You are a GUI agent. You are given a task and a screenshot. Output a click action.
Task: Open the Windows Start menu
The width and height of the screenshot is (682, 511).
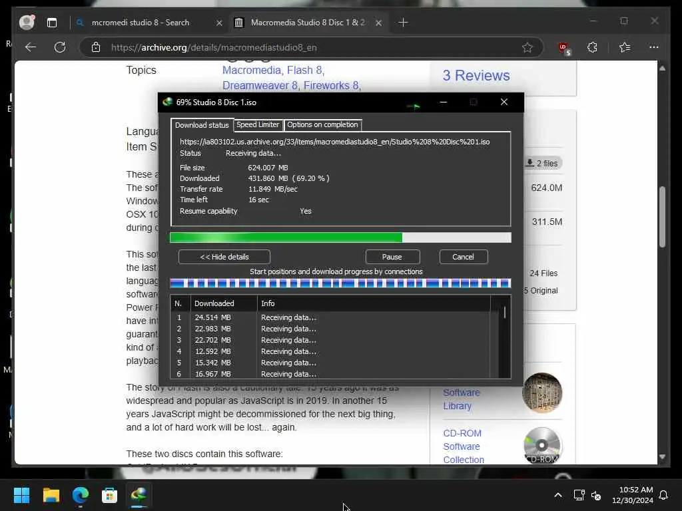click(x=22, y=495)
